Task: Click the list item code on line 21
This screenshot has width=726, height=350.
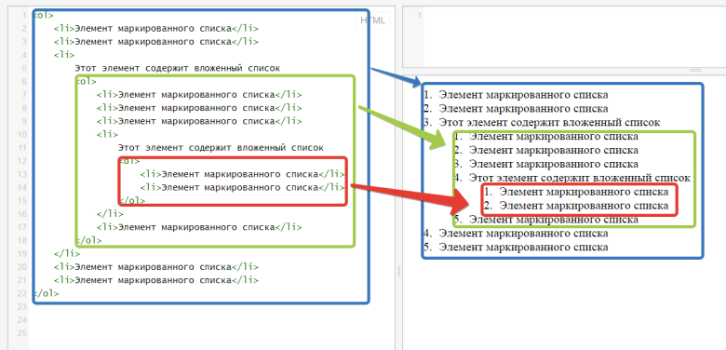Action: (x=156, y=280)
